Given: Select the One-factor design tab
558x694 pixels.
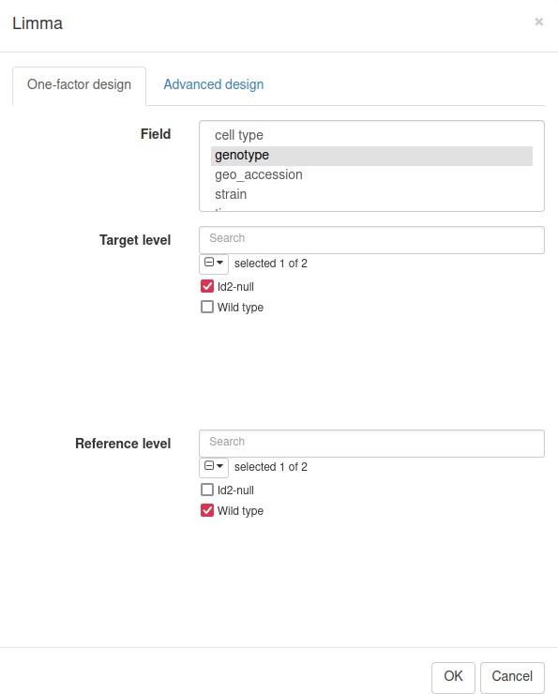Looking at the screenshot, I should [x=79, y=84].
